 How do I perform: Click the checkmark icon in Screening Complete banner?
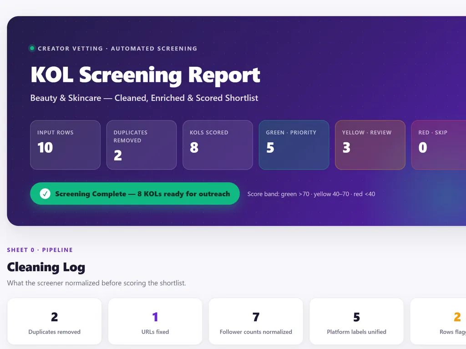(45, 194)
